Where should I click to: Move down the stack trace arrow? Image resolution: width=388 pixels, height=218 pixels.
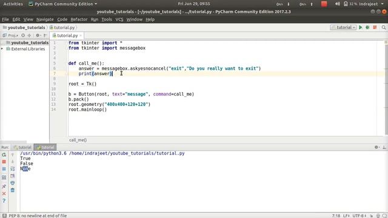point(12,162)
